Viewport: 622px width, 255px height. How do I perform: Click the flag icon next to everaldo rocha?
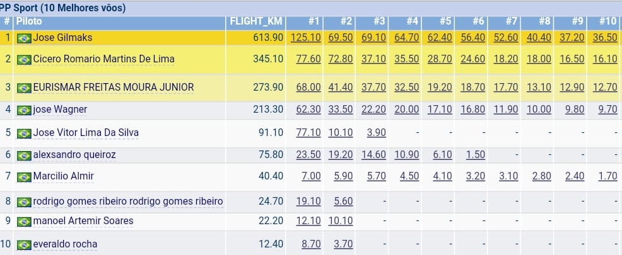tap(24, 245)
